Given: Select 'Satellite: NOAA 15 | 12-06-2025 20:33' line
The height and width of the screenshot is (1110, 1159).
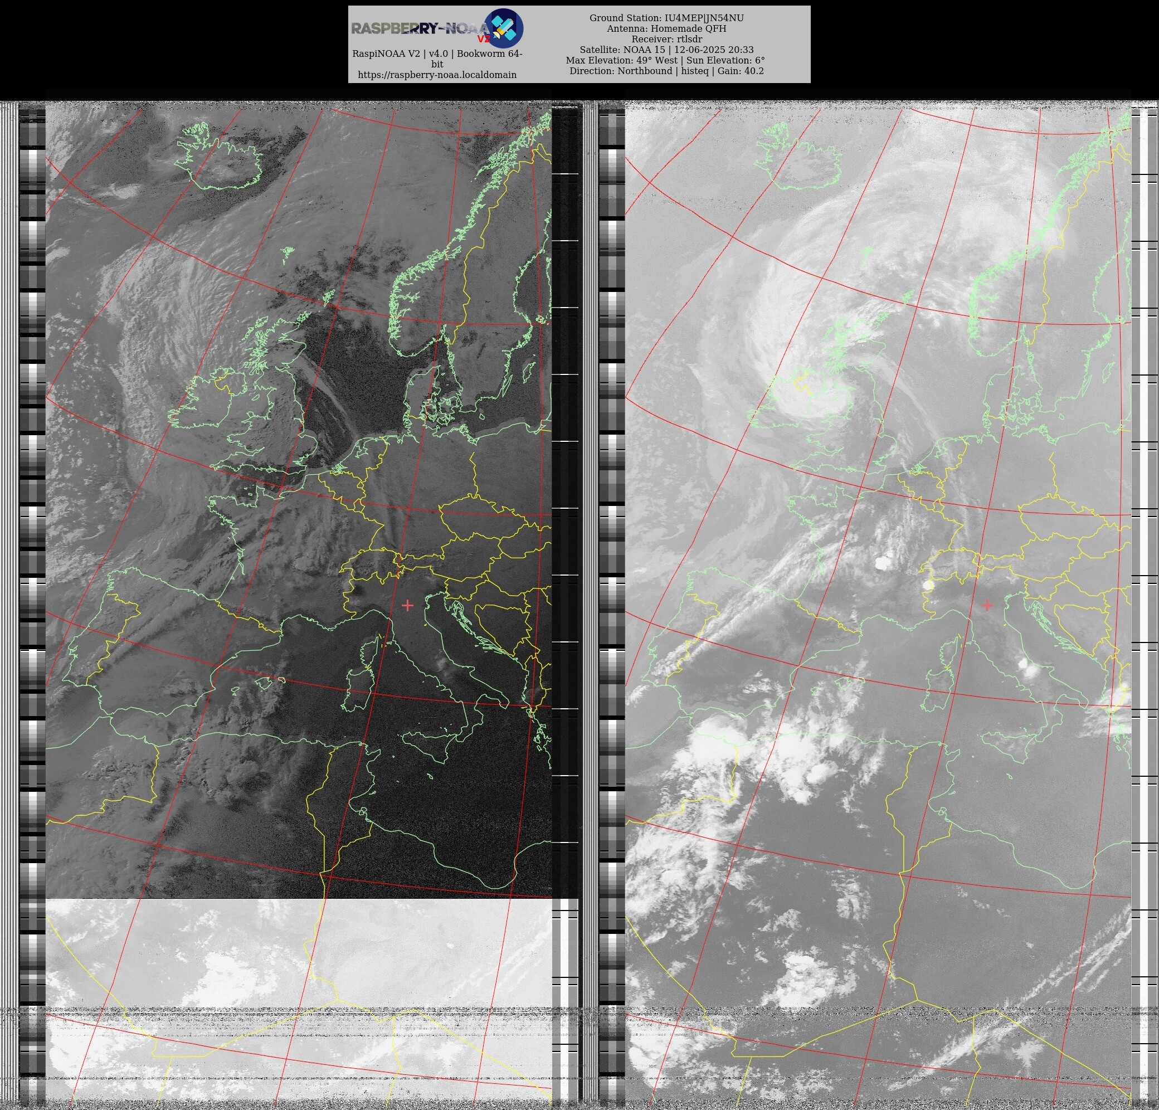Looking at the screenshot, I should [x=666, y=50].
